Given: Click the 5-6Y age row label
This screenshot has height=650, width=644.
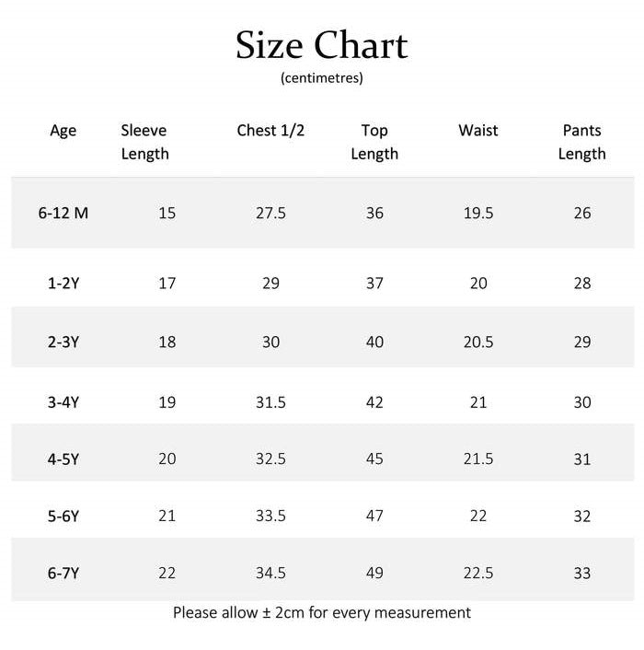Looking at the screenshot, I should (x=63, y=517).
